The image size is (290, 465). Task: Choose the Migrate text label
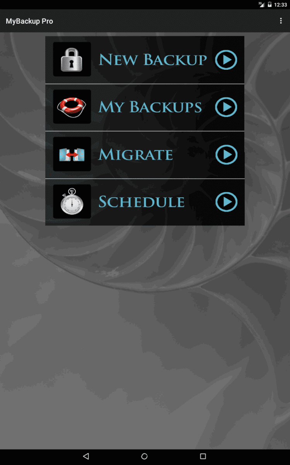click(135, 155)
